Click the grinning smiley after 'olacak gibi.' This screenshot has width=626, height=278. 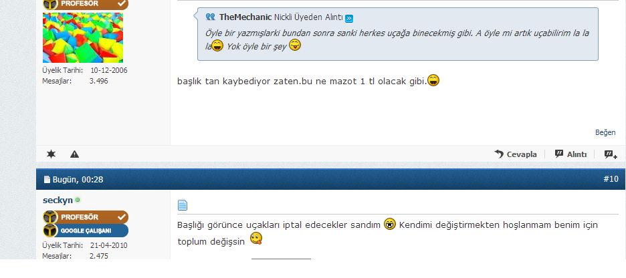433,80
